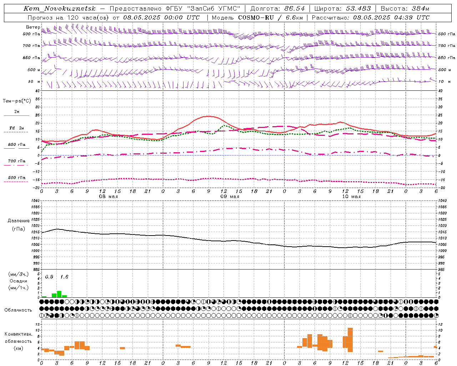Select the text Предоставлено ФГБУ "ЗапСиб УГМС"

point(175,9)
